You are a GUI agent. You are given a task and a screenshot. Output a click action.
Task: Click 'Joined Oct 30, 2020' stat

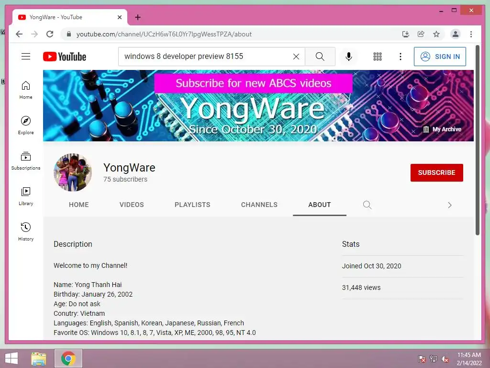coord(371,266)
